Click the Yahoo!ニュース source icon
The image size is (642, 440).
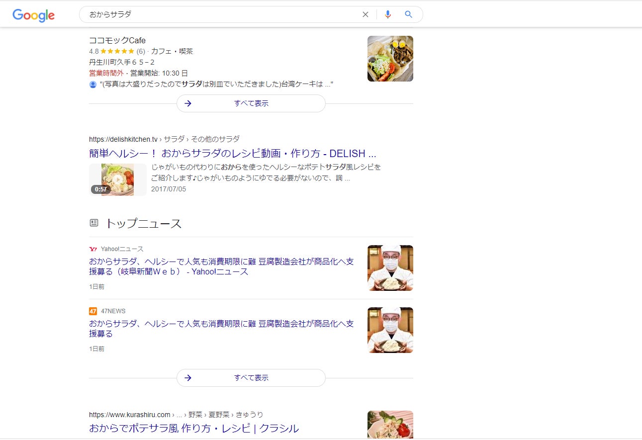[x=93, y=249]
